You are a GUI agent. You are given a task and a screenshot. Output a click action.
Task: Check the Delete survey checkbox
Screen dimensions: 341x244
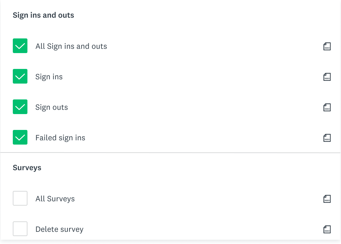(20, 229)
